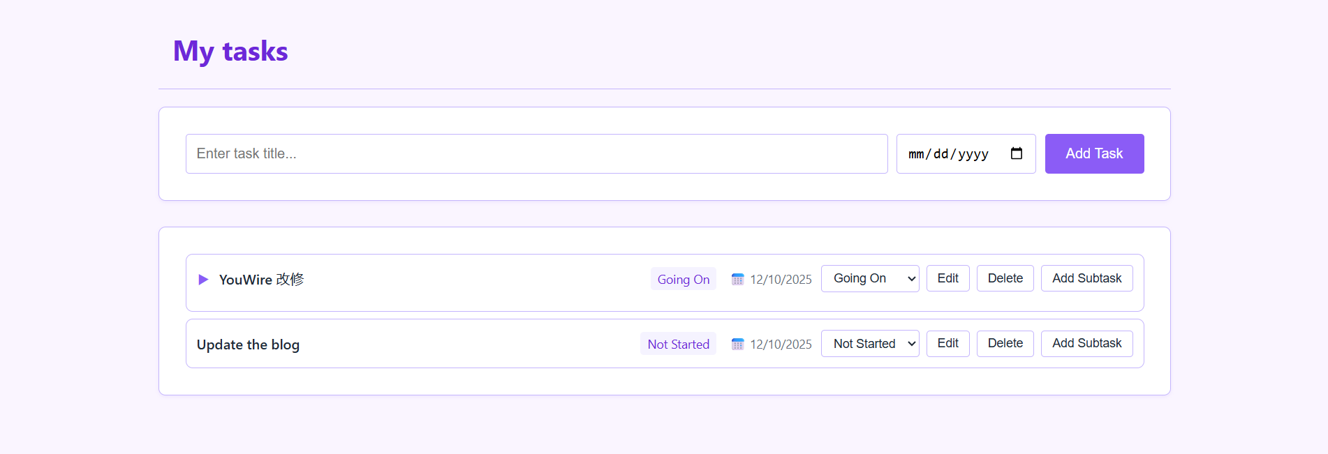Viewport: 1328px width, 454px height.
Task: Delete the Update the blog task
Action: coord(1005,343)
